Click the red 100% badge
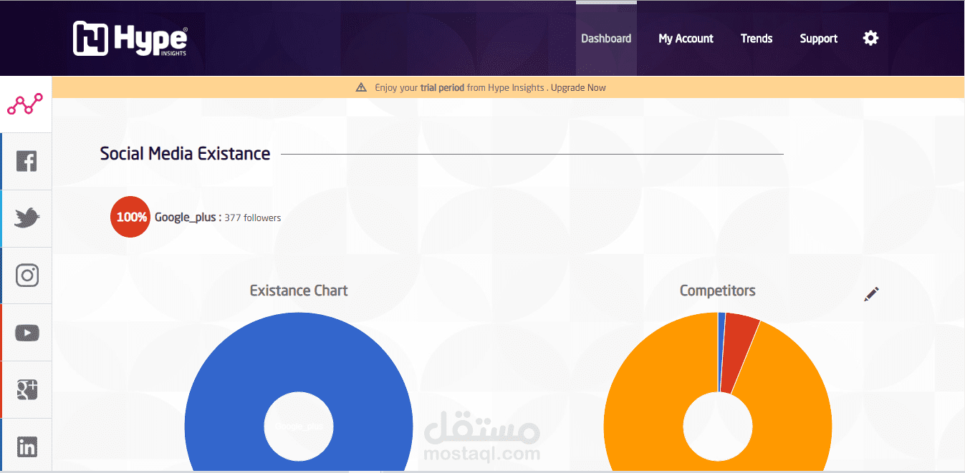 (131, 217)
